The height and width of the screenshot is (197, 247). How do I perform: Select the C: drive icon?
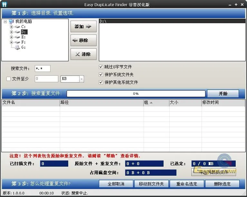point(17,27)
